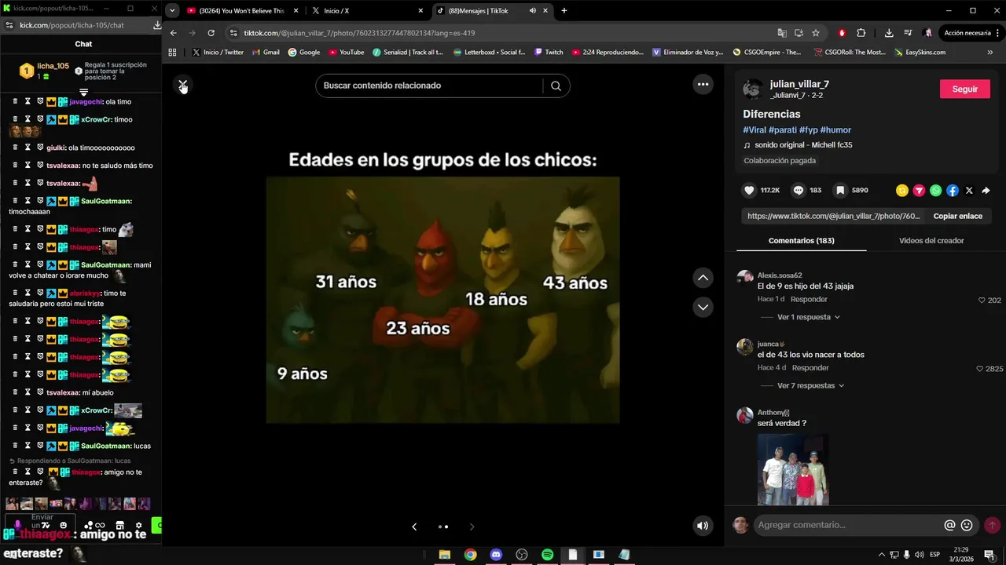The height and width of the screenshot is (565, 1006).
Task: Open the Twitch bookmark
Action: (x=549, y=52)
